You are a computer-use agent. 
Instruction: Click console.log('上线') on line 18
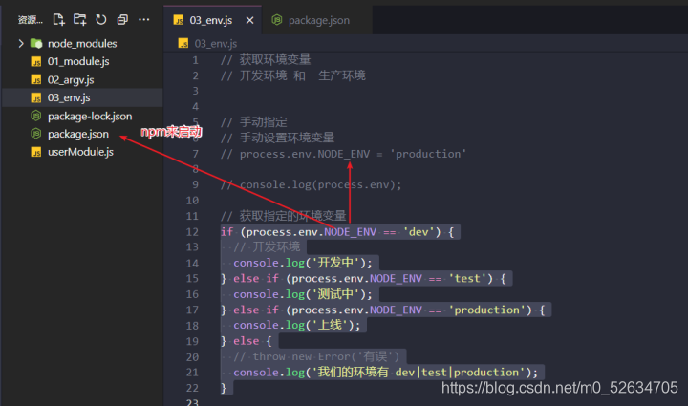tap(296, 325)
